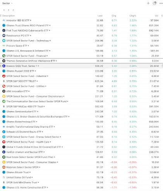Click the Materials Select Sector SPDR logo
This screenshot has height=191, width=163.
click(x=4, y=167)
